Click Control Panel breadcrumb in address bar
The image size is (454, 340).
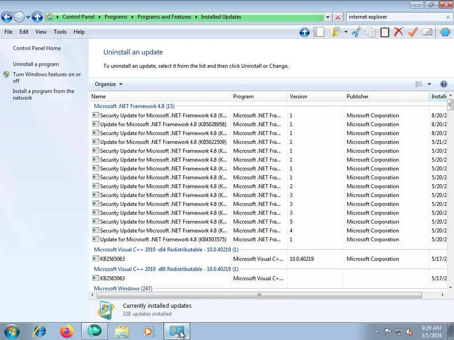pyautogui.click(x=78, y=17)
